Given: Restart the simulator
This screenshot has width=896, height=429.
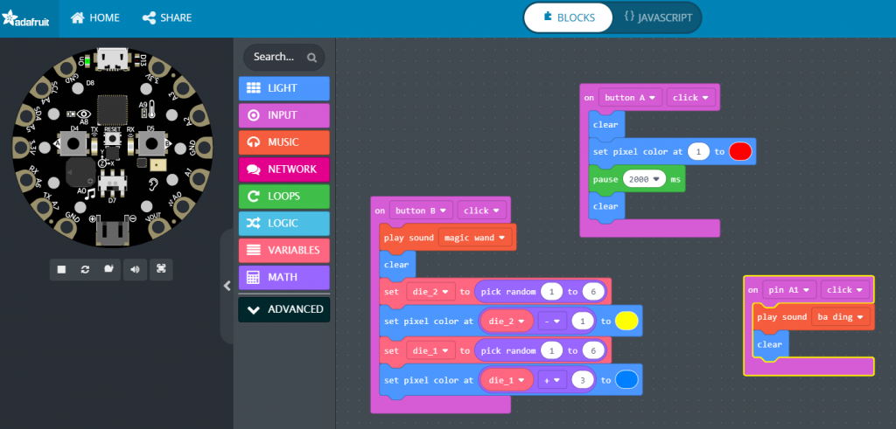Looking at the screenshot, I should (x=86, y=269).
